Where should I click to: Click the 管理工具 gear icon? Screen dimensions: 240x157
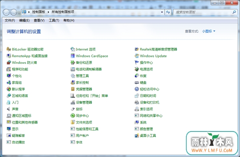[x=73, y=76]
